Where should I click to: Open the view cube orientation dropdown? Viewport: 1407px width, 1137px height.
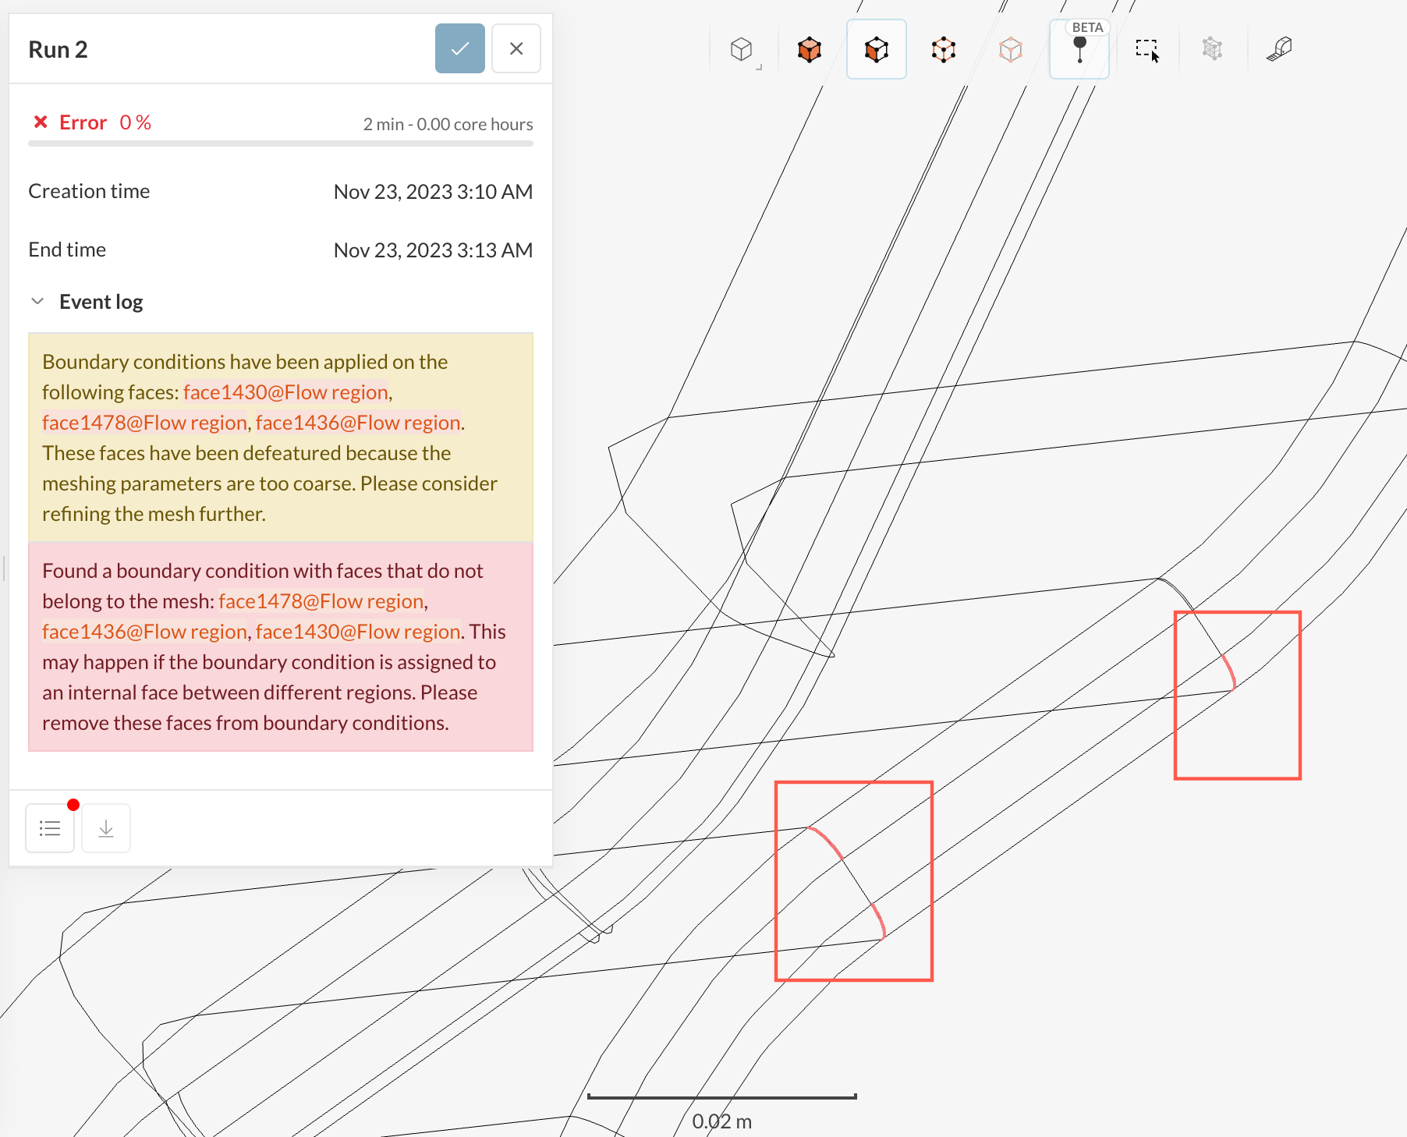click(744, 51)
